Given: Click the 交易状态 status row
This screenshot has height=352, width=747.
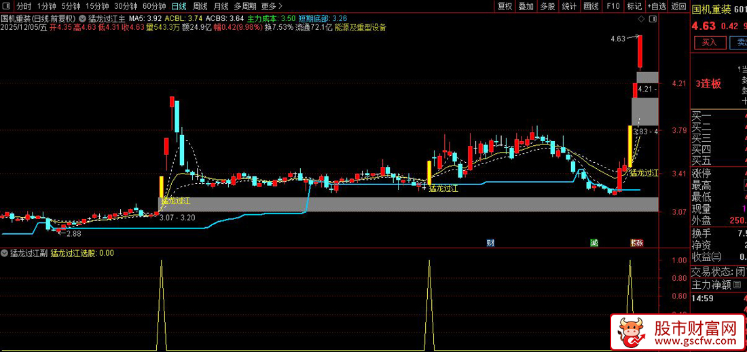Looking at the screenshot, I should point(719,272).
